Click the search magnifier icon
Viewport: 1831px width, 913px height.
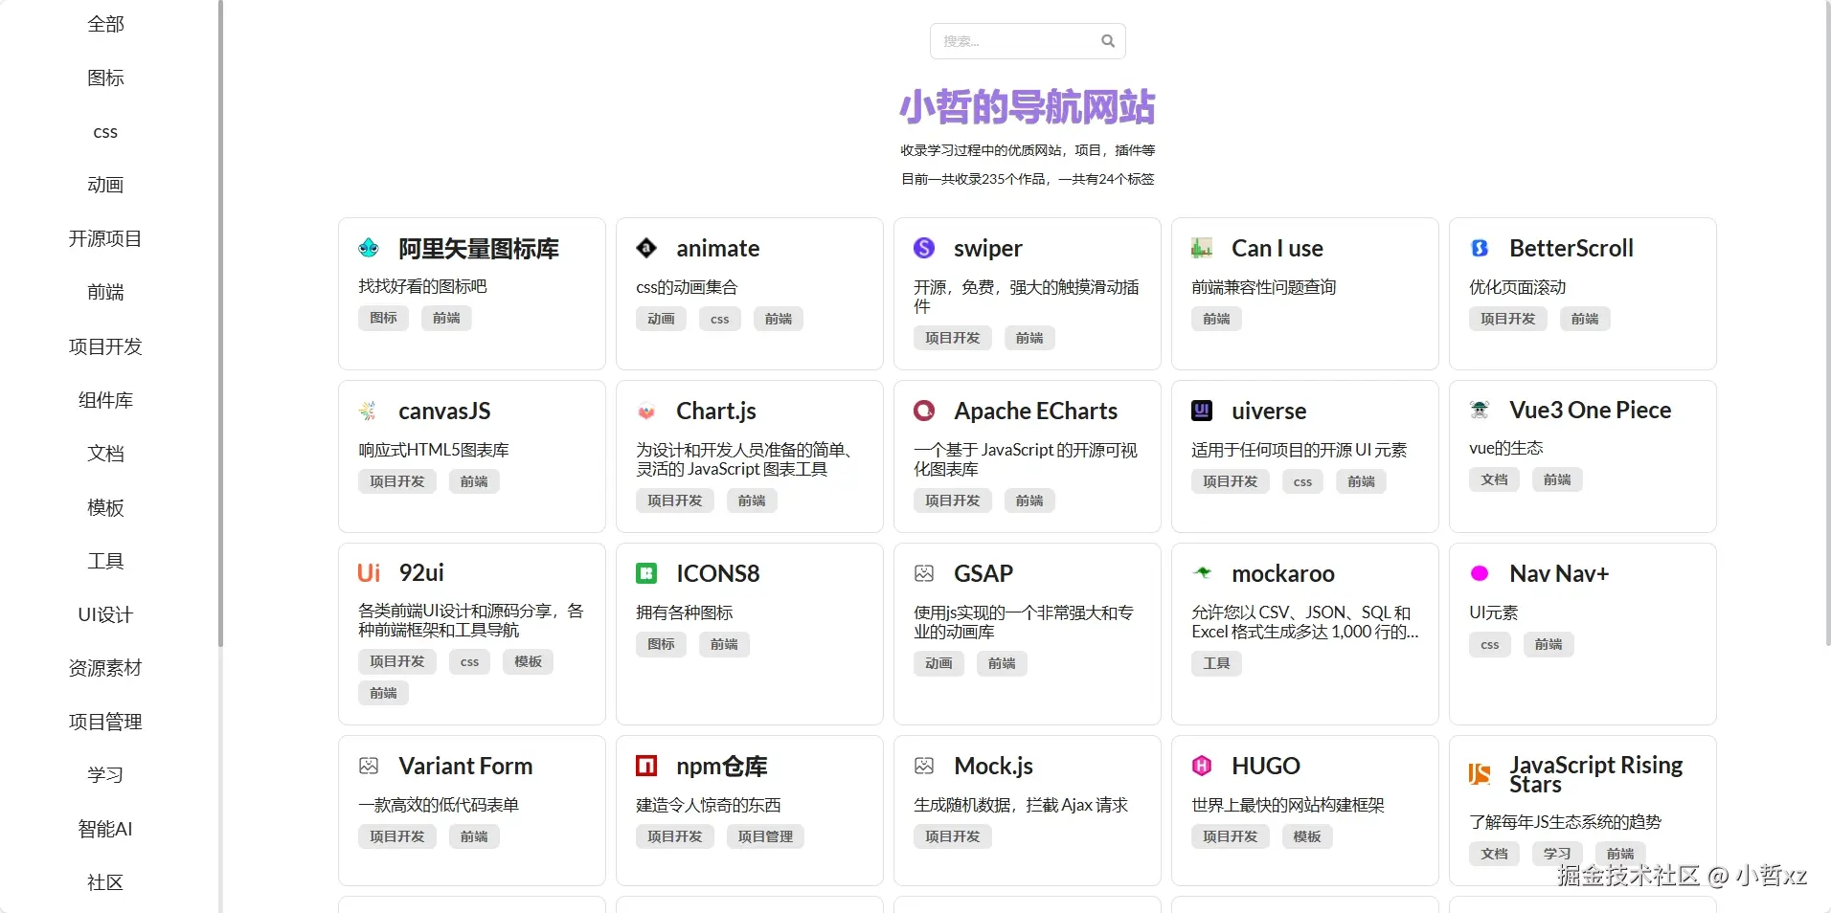[x=1107, y=40]
